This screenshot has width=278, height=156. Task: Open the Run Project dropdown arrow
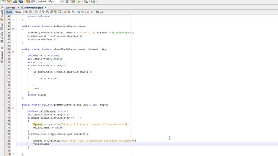tap(82, 1)
